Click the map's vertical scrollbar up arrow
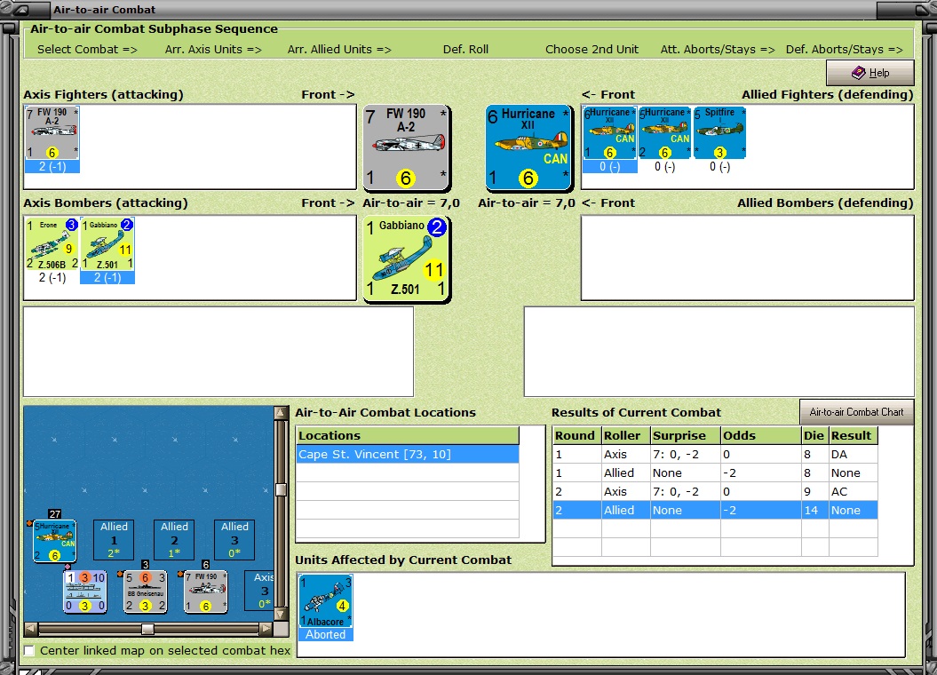This screenshot has width=937, height=675. pos(281,413)
